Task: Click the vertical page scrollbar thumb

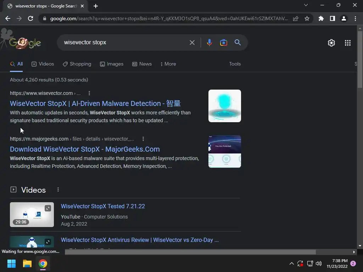Action: click(x=359, y=59)
